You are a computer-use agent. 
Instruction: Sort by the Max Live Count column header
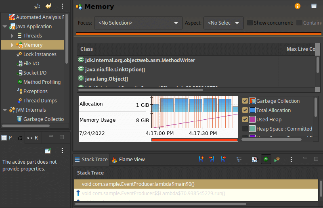pos(297,49)
